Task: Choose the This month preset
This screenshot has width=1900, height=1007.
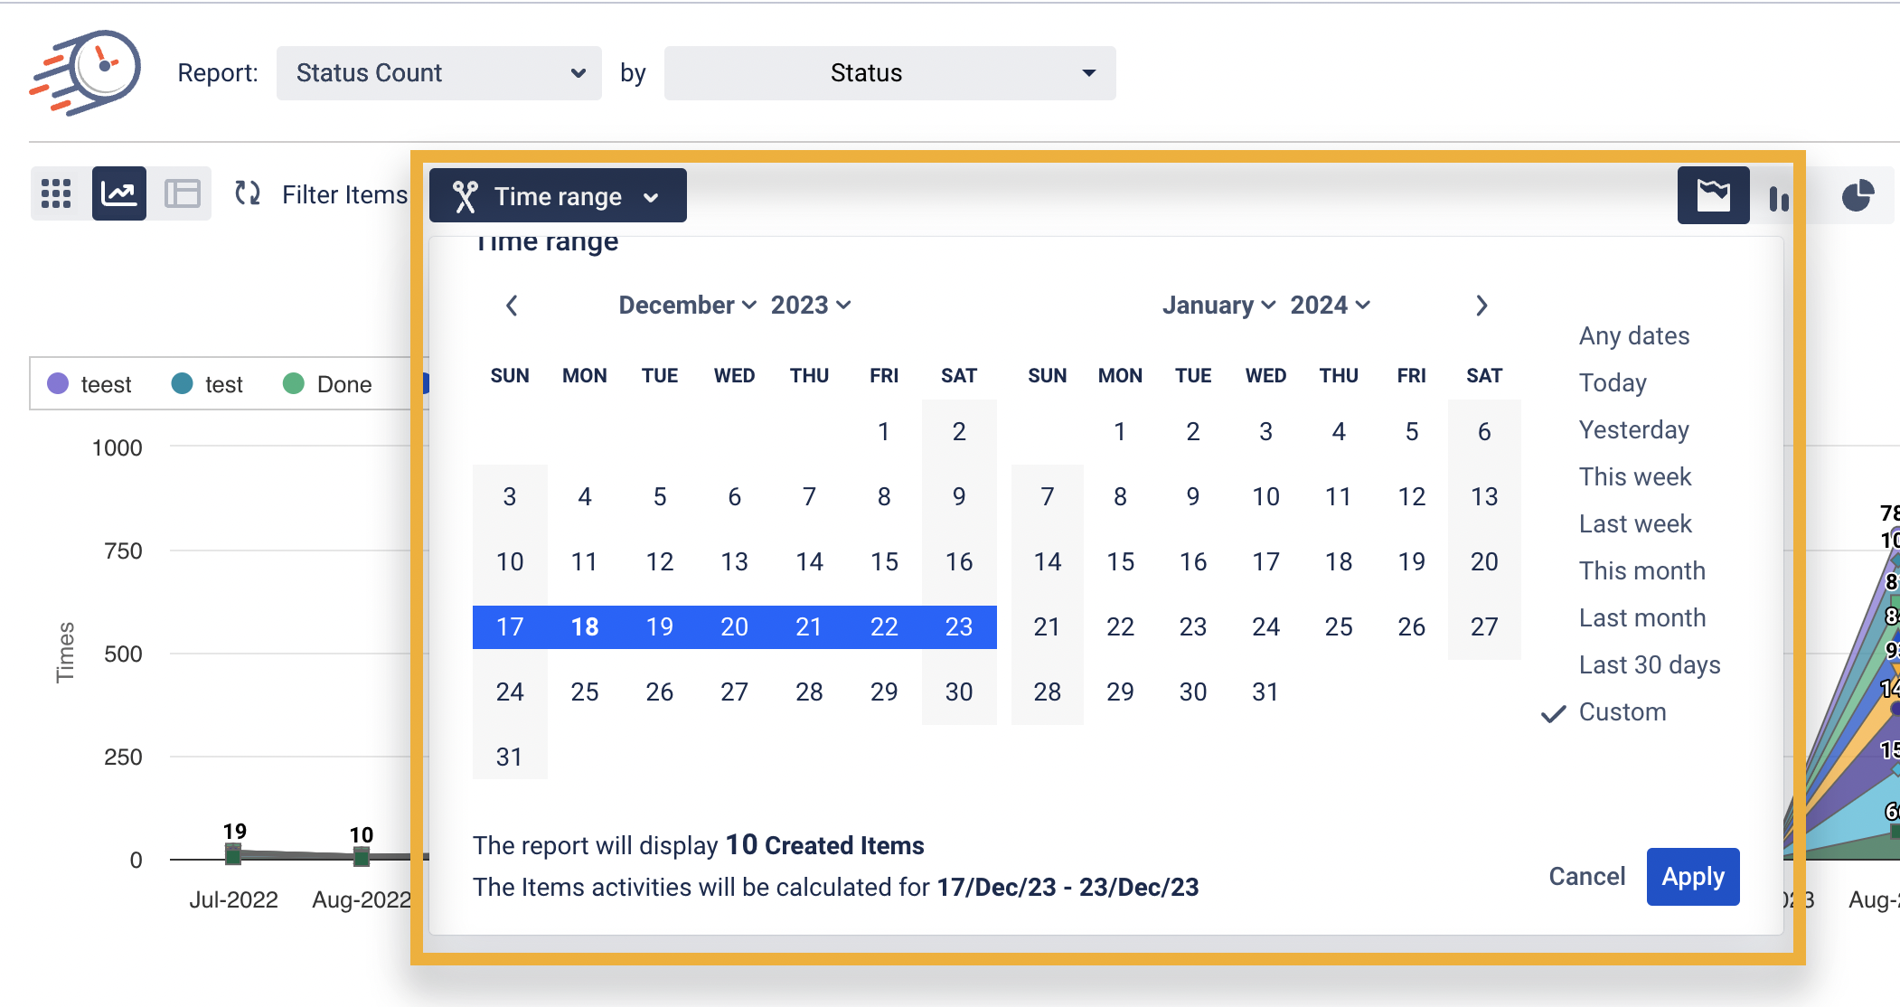Action: pyautogui.click(x=1641, y=571)
